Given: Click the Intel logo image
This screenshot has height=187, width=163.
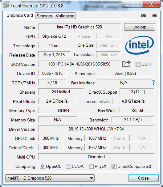Looking at the screenshot, I should [139, 45].
